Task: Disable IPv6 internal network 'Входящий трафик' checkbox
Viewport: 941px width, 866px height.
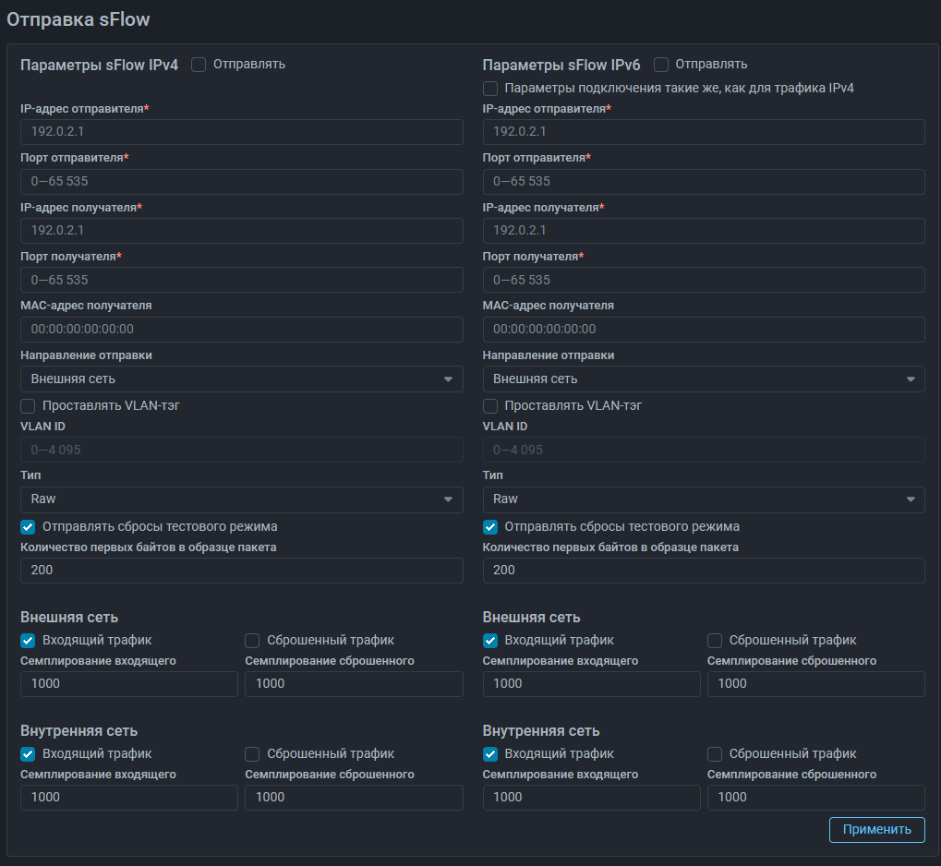Action: click(490, 754)
